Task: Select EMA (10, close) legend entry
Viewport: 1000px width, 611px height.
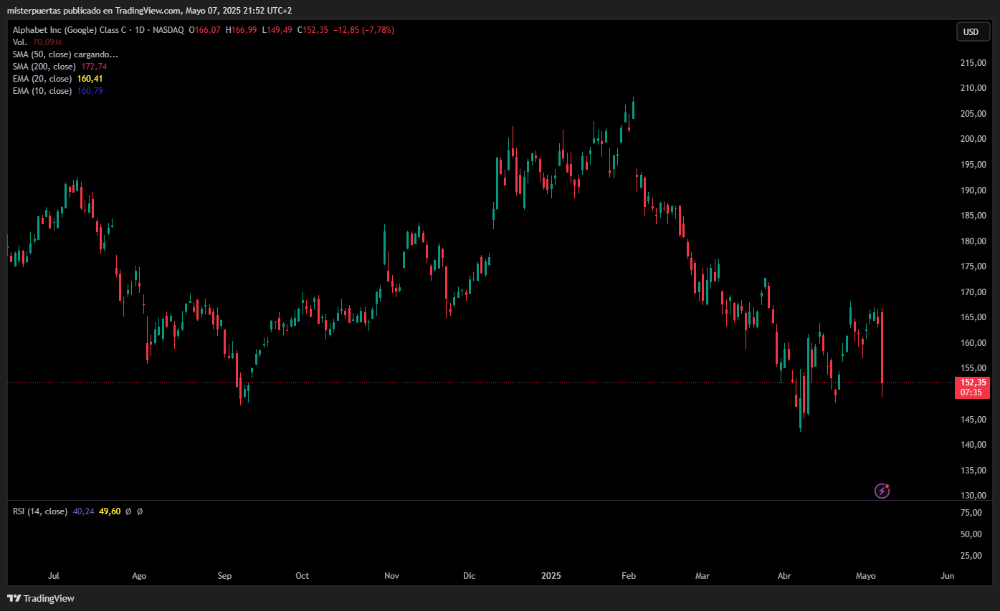Action: click(x=42, y=91)
